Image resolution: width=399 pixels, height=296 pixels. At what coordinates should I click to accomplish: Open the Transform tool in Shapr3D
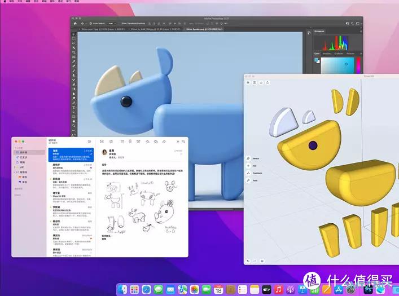(248, 173)
